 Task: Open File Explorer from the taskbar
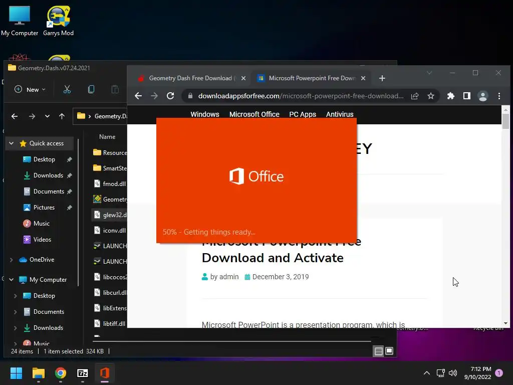38,373
